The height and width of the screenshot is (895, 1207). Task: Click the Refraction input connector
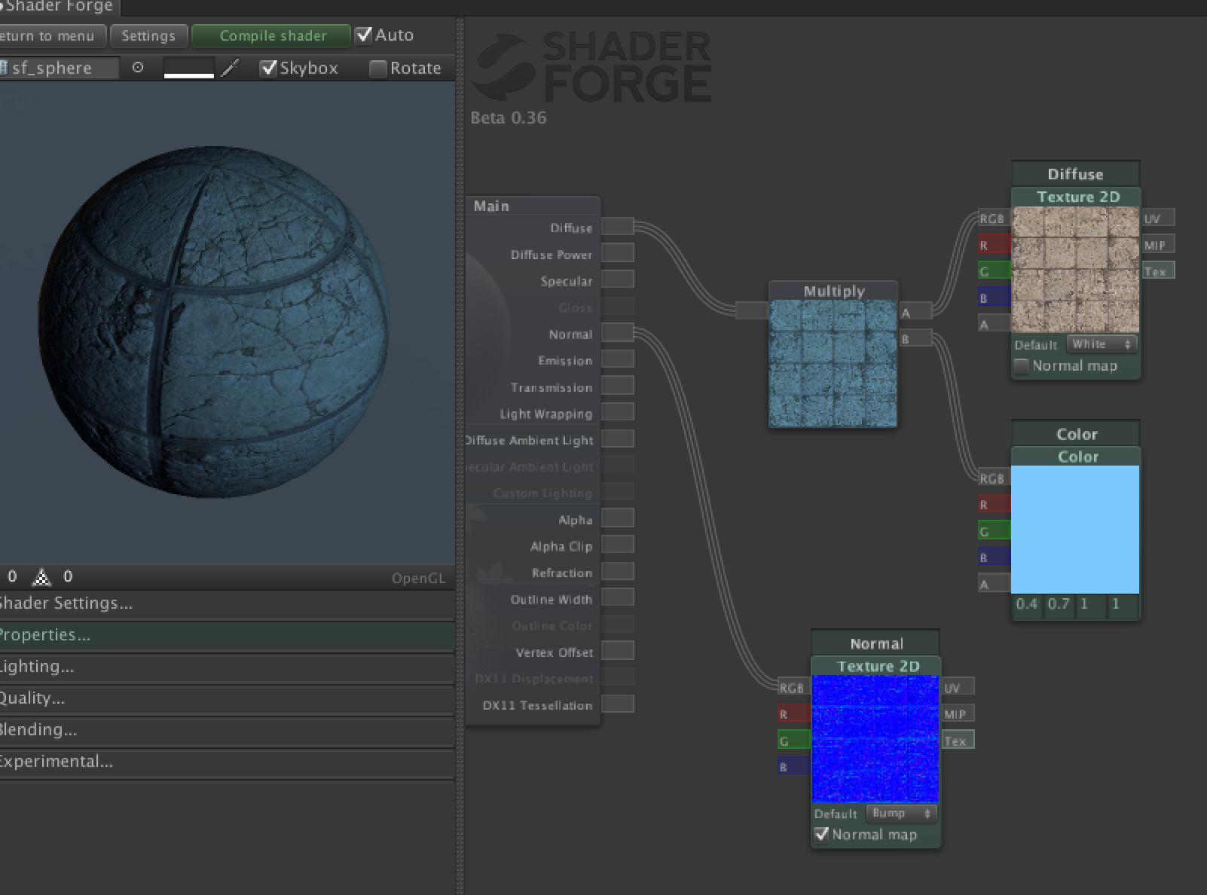[x=618, y=572]
